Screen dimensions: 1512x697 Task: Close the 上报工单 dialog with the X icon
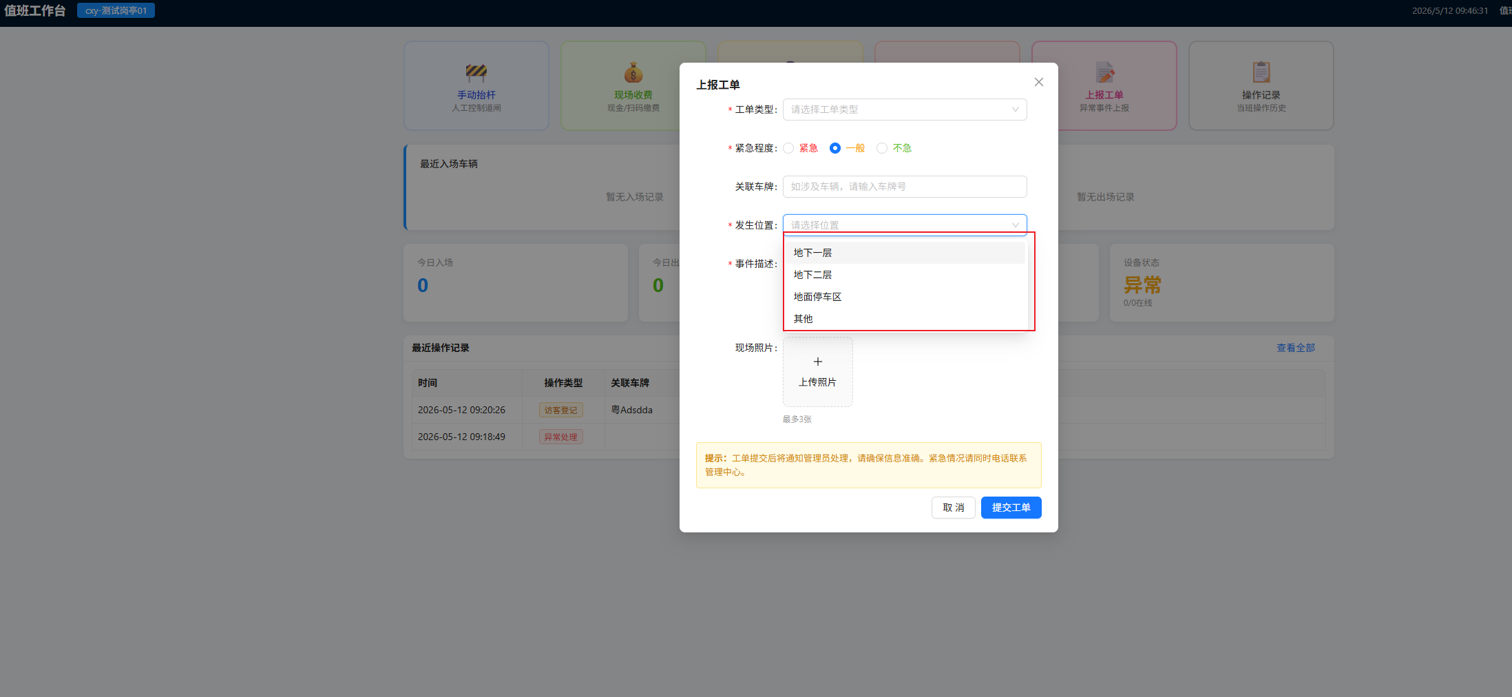1039,82
